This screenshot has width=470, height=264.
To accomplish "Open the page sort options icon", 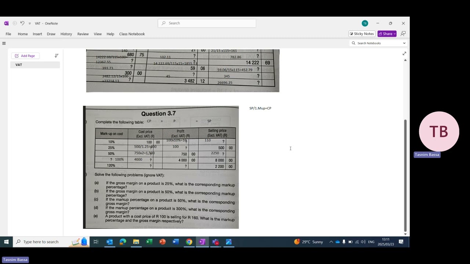I will tap(57, 56).
